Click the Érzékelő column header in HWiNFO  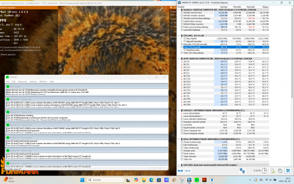[x=181, y=7]
